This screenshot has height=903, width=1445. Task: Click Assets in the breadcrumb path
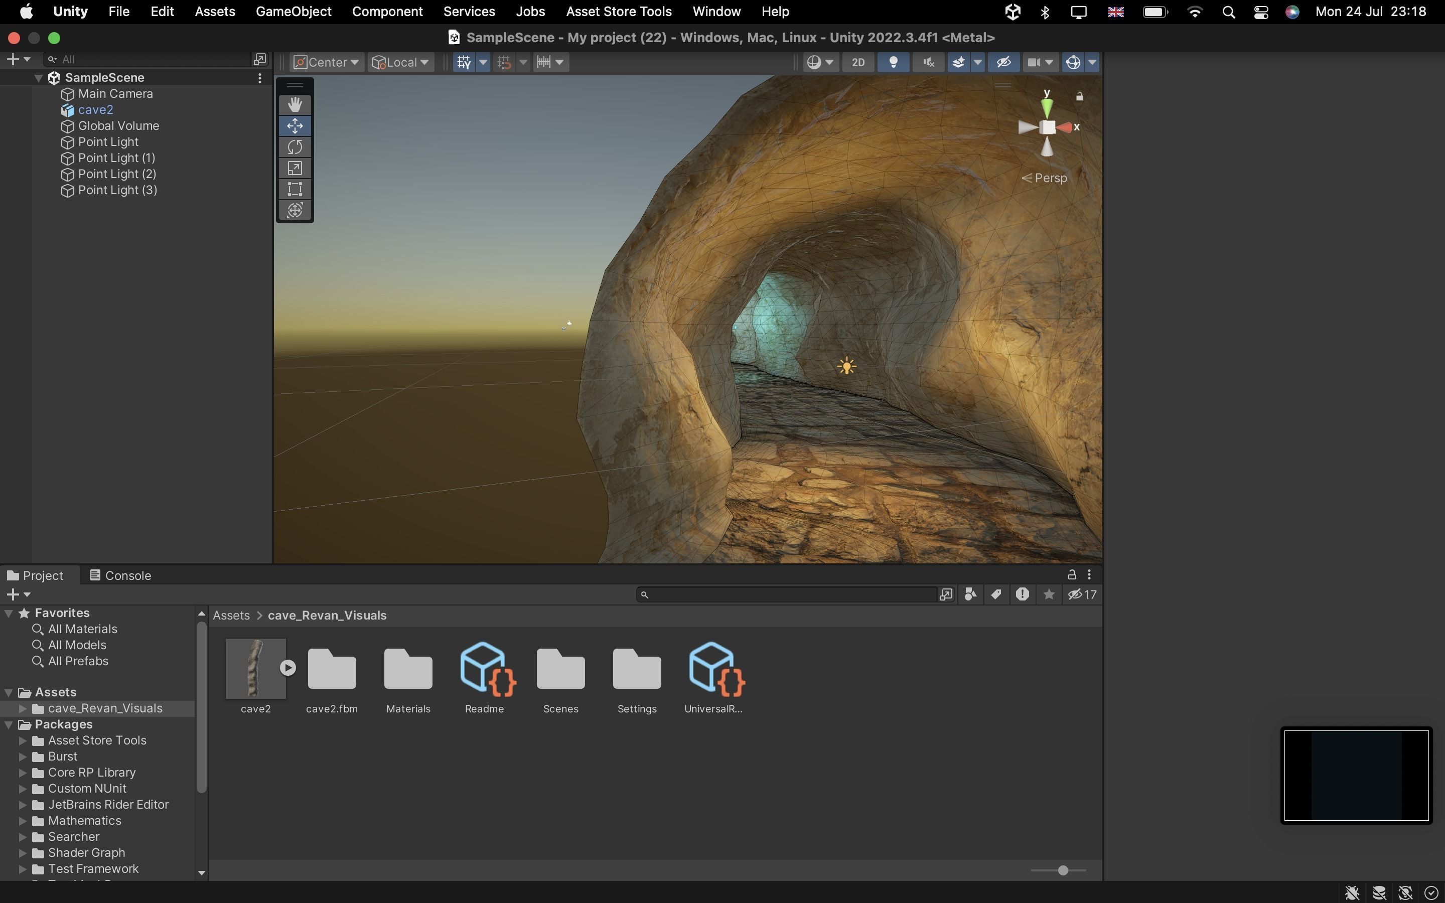tap(231, 616)
